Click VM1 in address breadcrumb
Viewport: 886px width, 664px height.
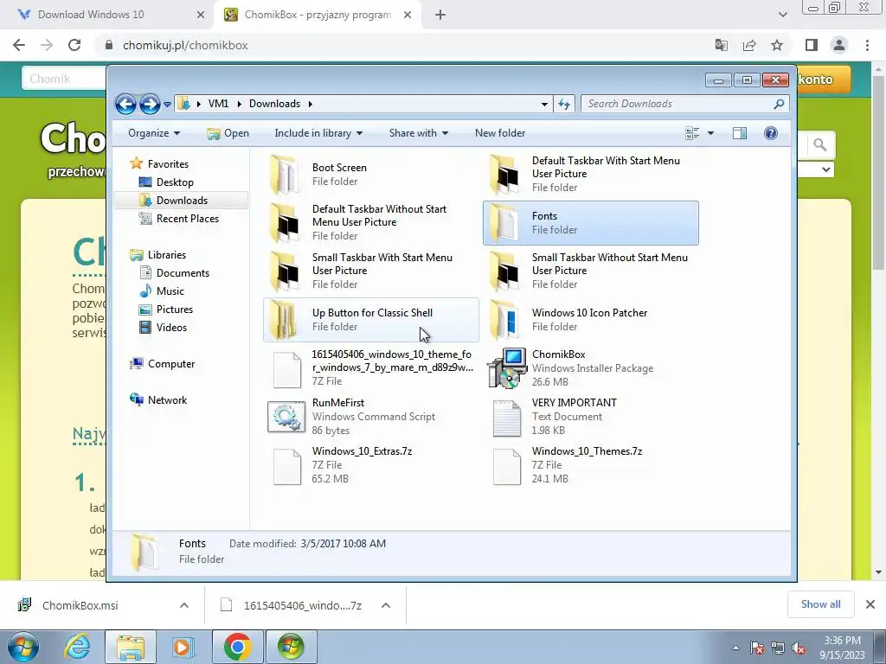(218, 104)
